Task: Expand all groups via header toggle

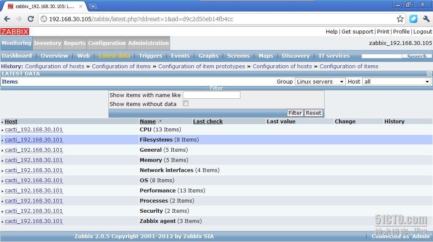Action: (x=3, y=122)
